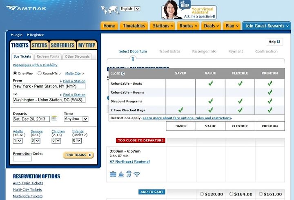Click the Amtrak logo
The width and height of the screenshot is (294, 200).
26,8
